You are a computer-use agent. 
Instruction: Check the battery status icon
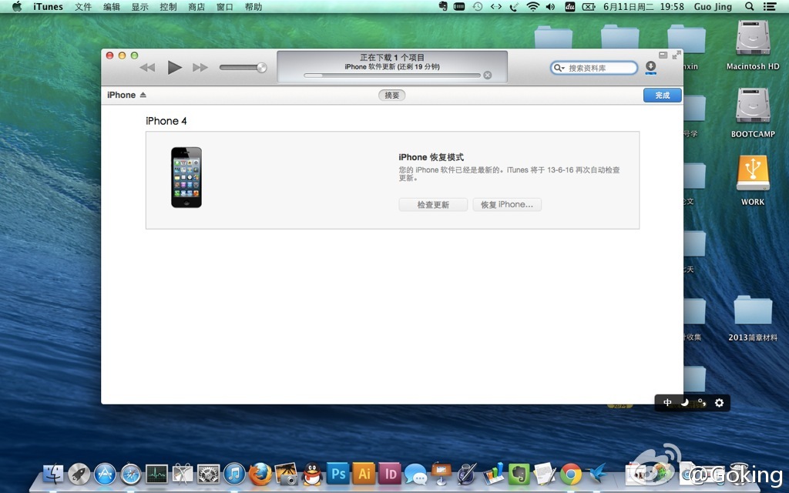click(x=589, y=6)
